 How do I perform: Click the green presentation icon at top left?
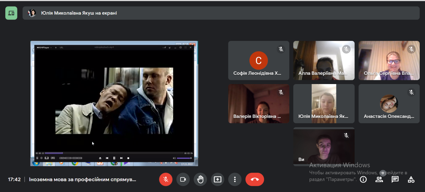point(11,13)
